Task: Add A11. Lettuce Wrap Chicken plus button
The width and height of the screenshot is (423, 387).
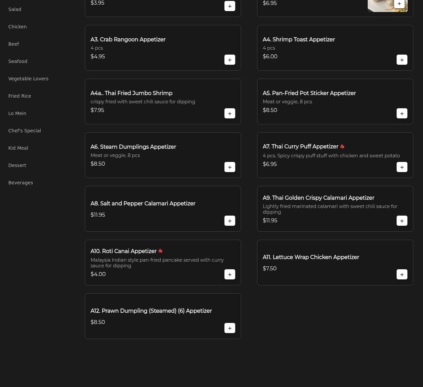Action: click(x=402, y=274)
